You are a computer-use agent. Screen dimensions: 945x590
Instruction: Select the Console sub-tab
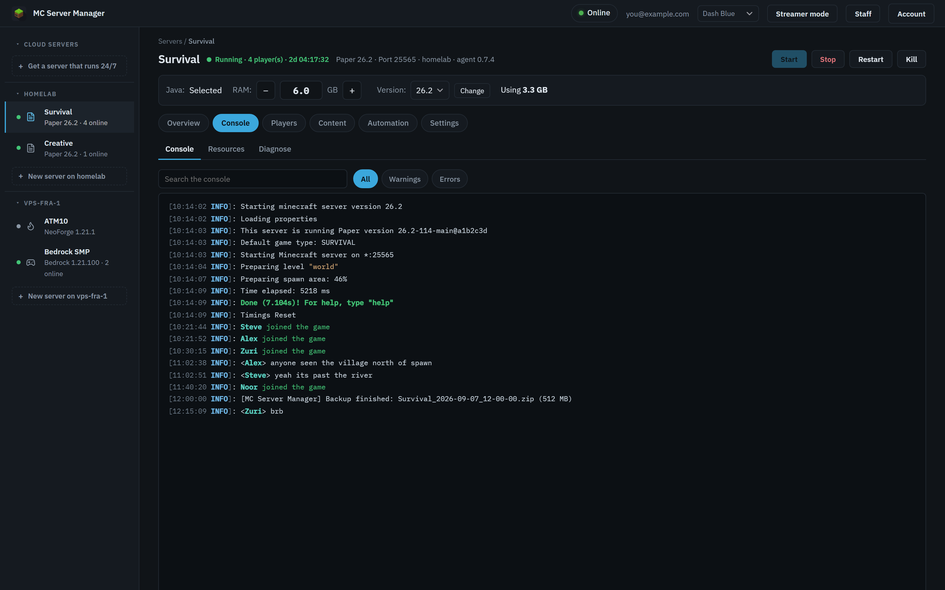coord(179,149)
